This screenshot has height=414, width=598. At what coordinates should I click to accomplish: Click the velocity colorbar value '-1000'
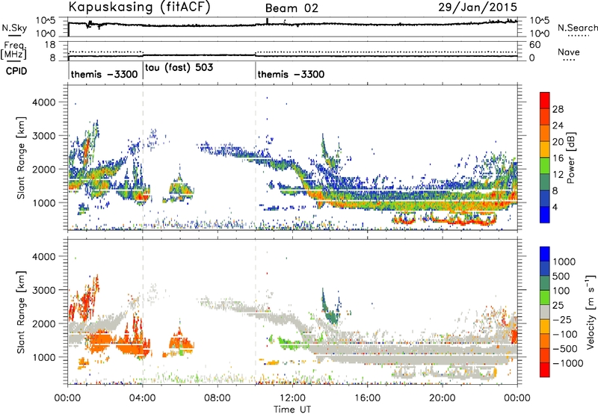pyautogui.click(x=567, y=363)
